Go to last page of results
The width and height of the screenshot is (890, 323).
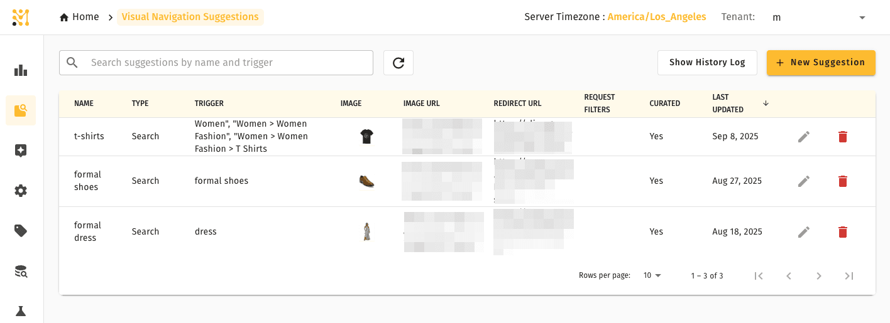pos(849,276)
